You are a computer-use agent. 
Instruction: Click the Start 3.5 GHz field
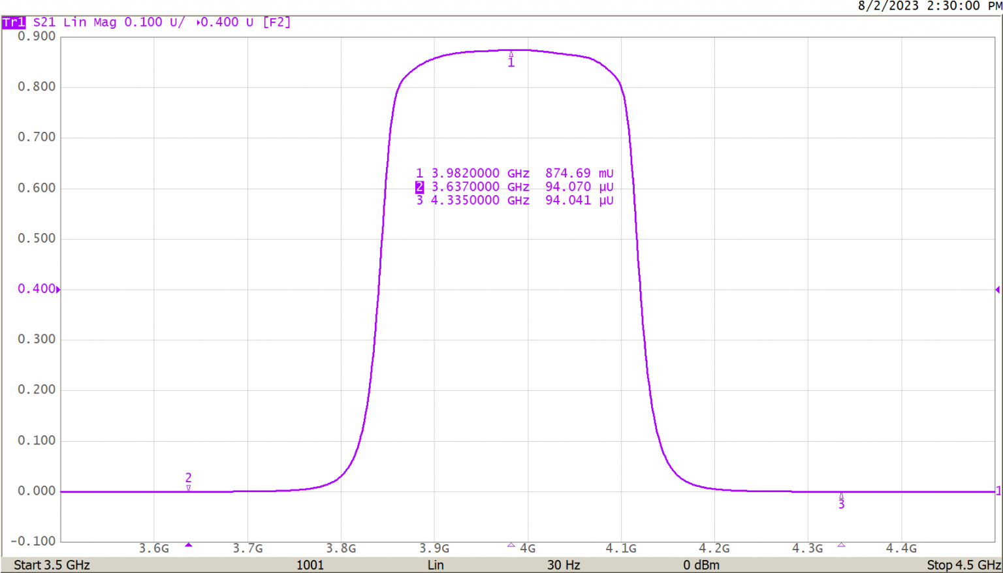coord(52,565)
